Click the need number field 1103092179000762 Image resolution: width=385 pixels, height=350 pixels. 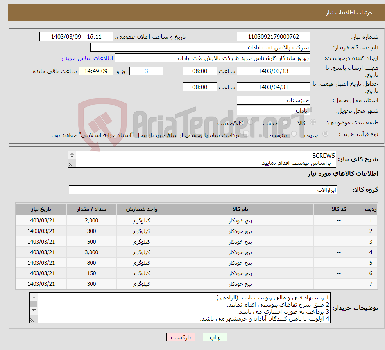point(273,37)
